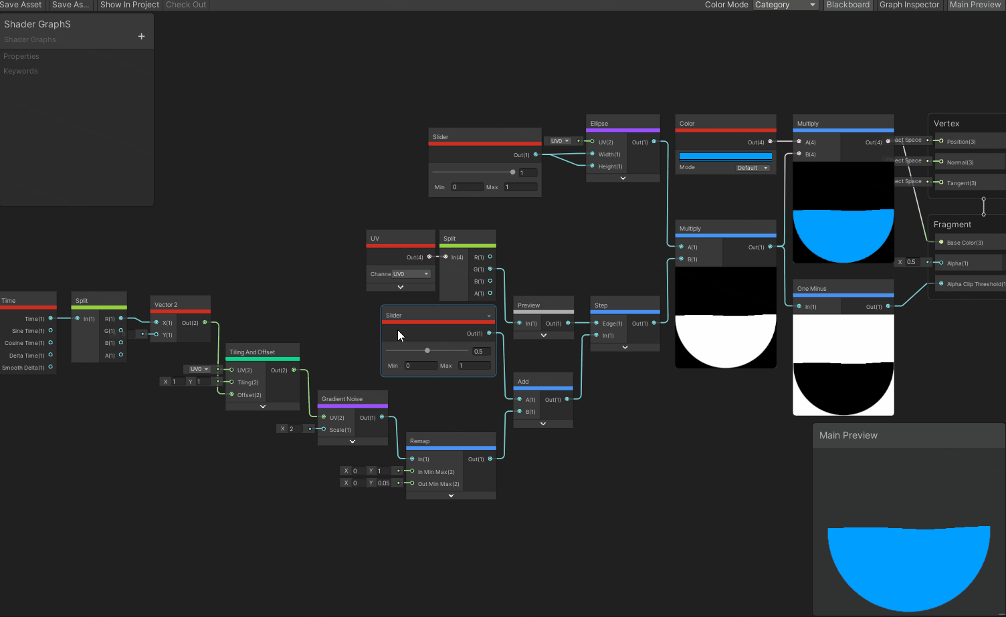Collapse selected Slider node via header chevron
Viewport: 1006px width, 617px height.
489,316
